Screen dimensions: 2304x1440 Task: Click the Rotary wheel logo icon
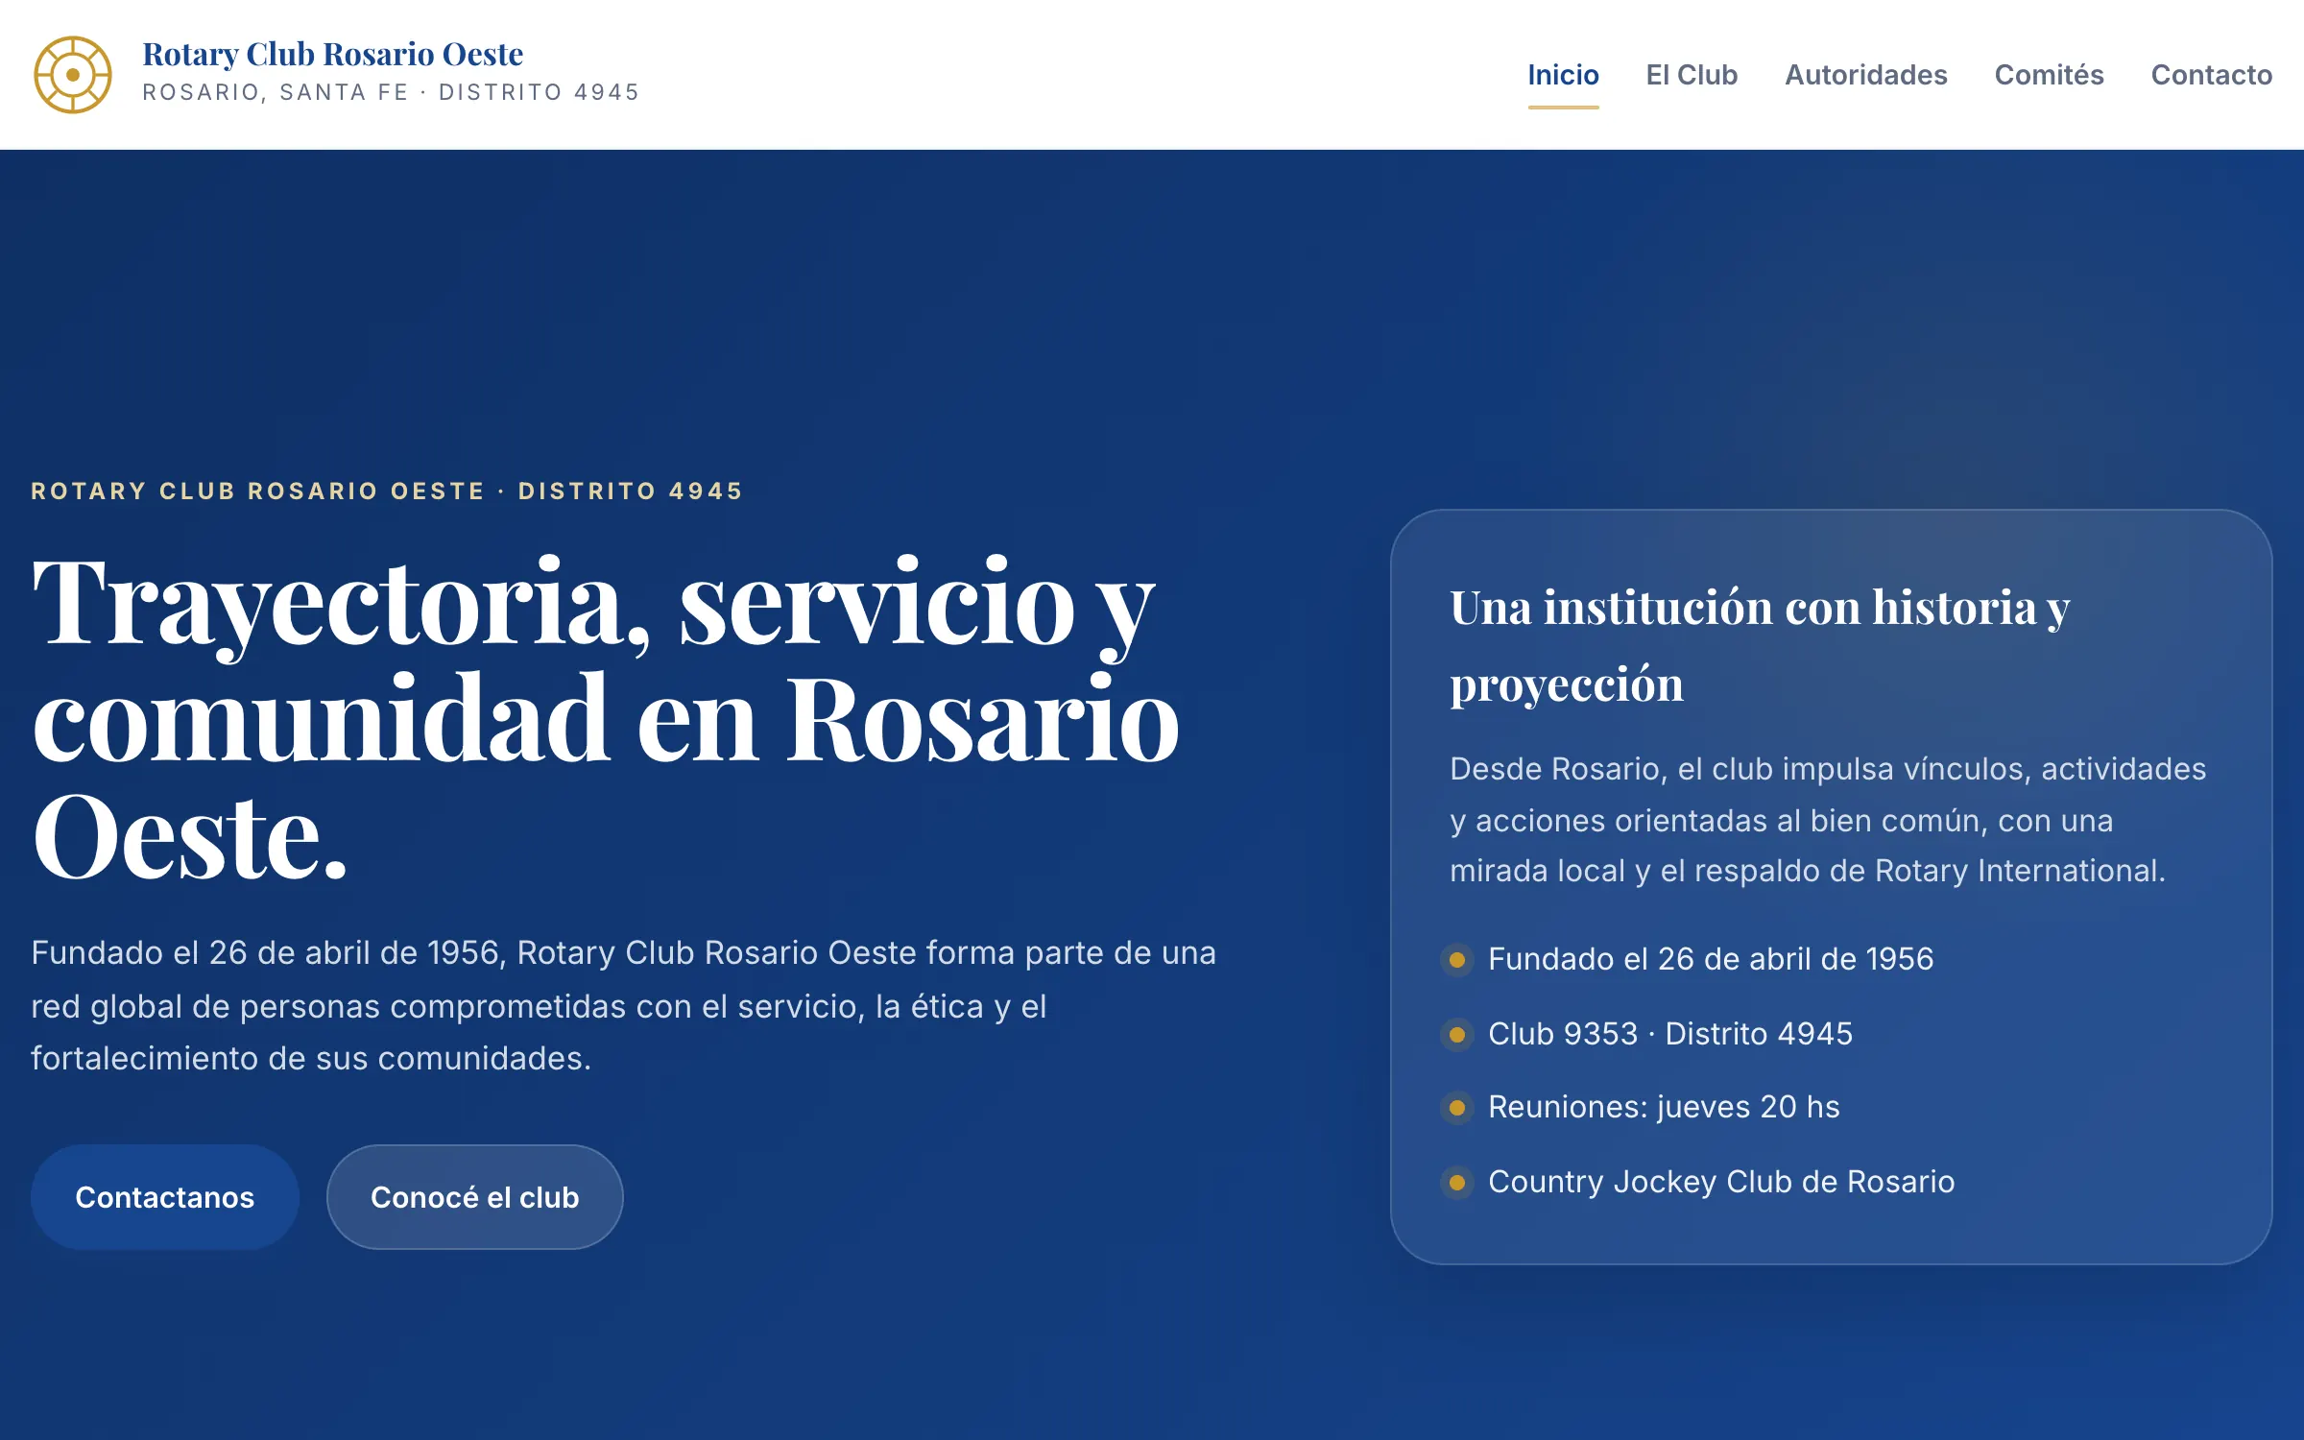[73, 75]
